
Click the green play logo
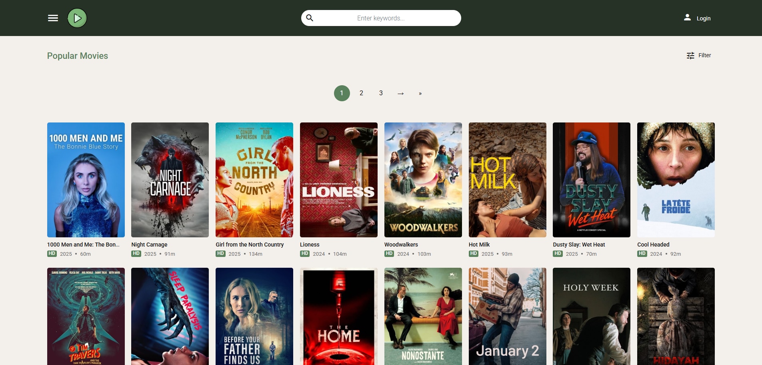point(77,18)
